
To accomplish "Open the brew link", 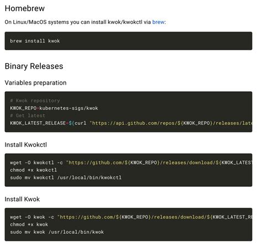I will [158, 22].
